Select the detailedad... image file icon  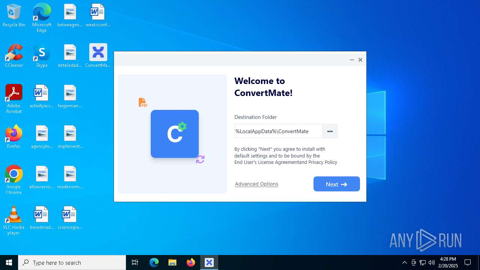click(x=70, y=56)
